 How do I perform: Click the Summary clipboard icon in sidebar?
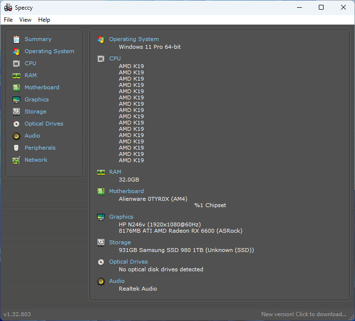pyautogui.click(x=16, y=39)
